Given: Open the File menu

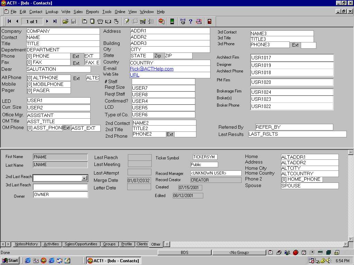Looking at the screenshot, I should pos(13,12).
